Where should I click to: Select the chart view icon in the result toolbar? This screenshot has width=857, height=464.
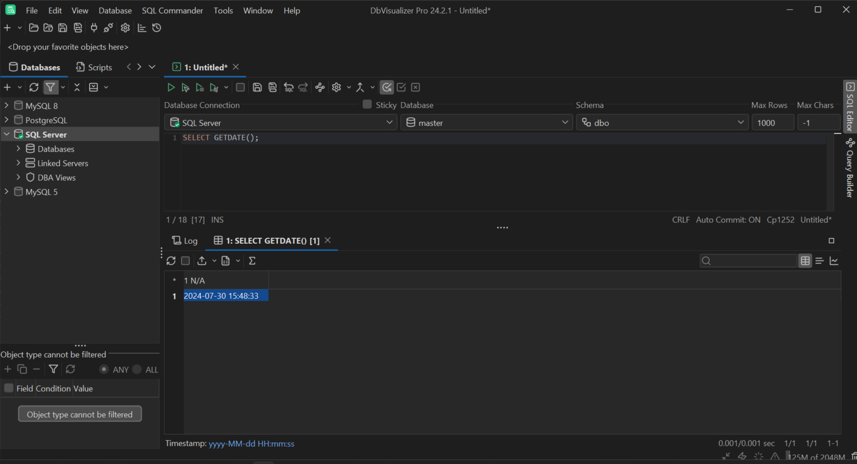pyautogui.click(x=835, y=260)
